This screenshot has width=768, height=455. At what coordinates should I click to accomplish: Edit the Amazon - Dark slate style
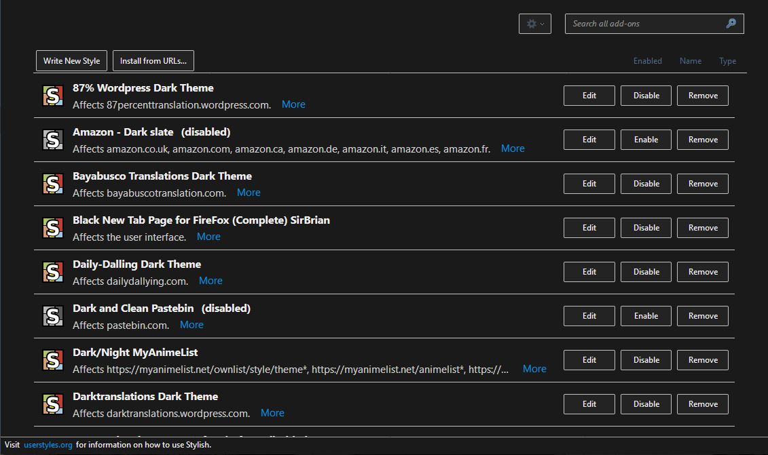[589, 140]
